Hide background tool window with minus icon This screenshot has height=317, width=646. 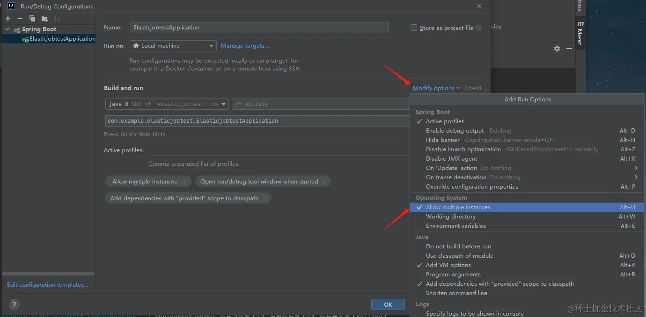click(x=569, y=49)
